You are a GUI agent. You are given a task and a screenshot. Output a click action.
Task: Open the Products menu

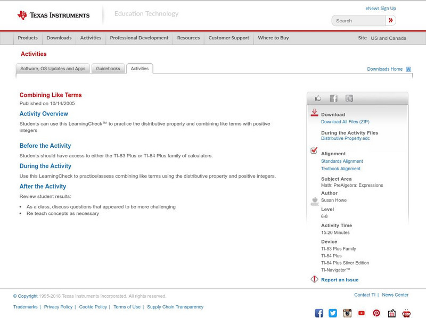click(x=28, y=38)
